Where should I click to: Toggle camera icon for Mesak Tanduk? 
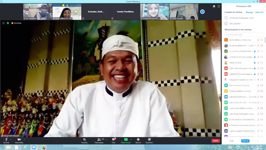click(261, 63)
